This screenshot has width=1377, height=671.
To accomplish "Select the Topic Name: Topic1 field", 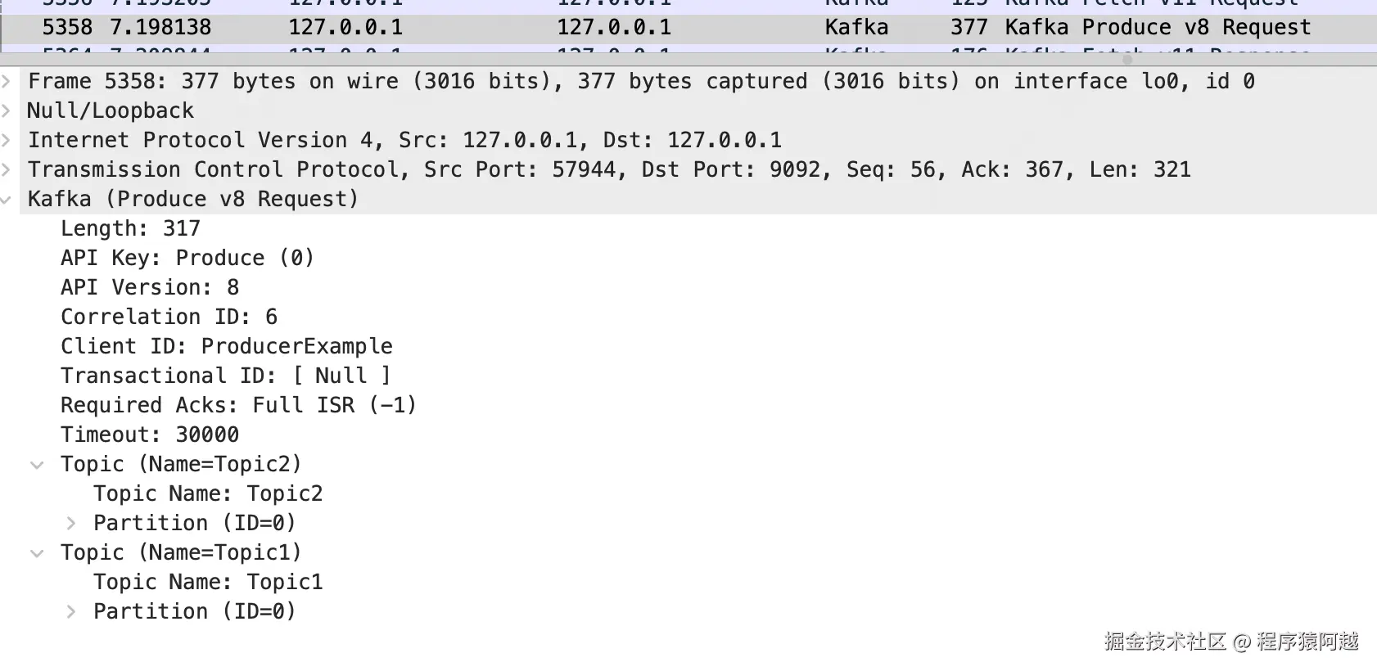I will click(208, 582).
